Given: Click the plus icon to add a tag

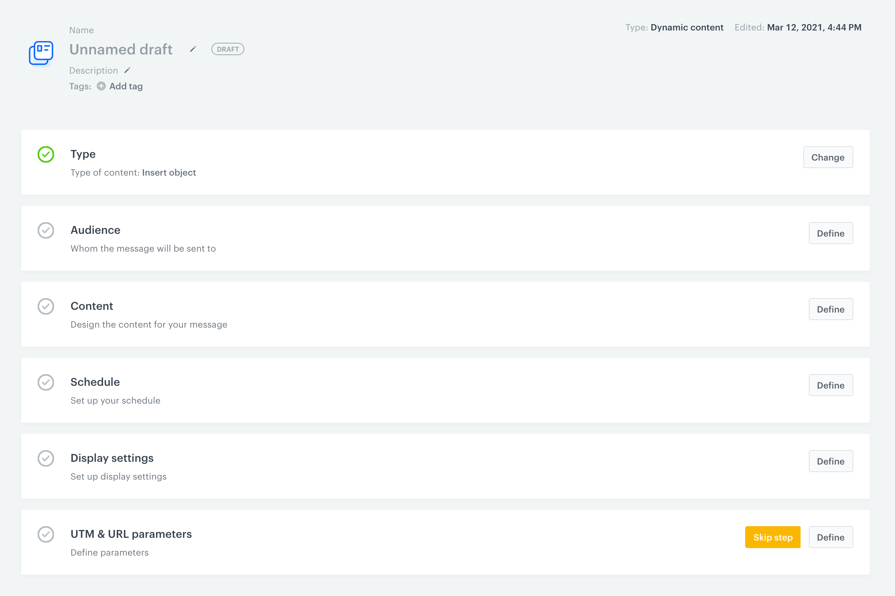Looking at the screenshot, I should [101, 86].
